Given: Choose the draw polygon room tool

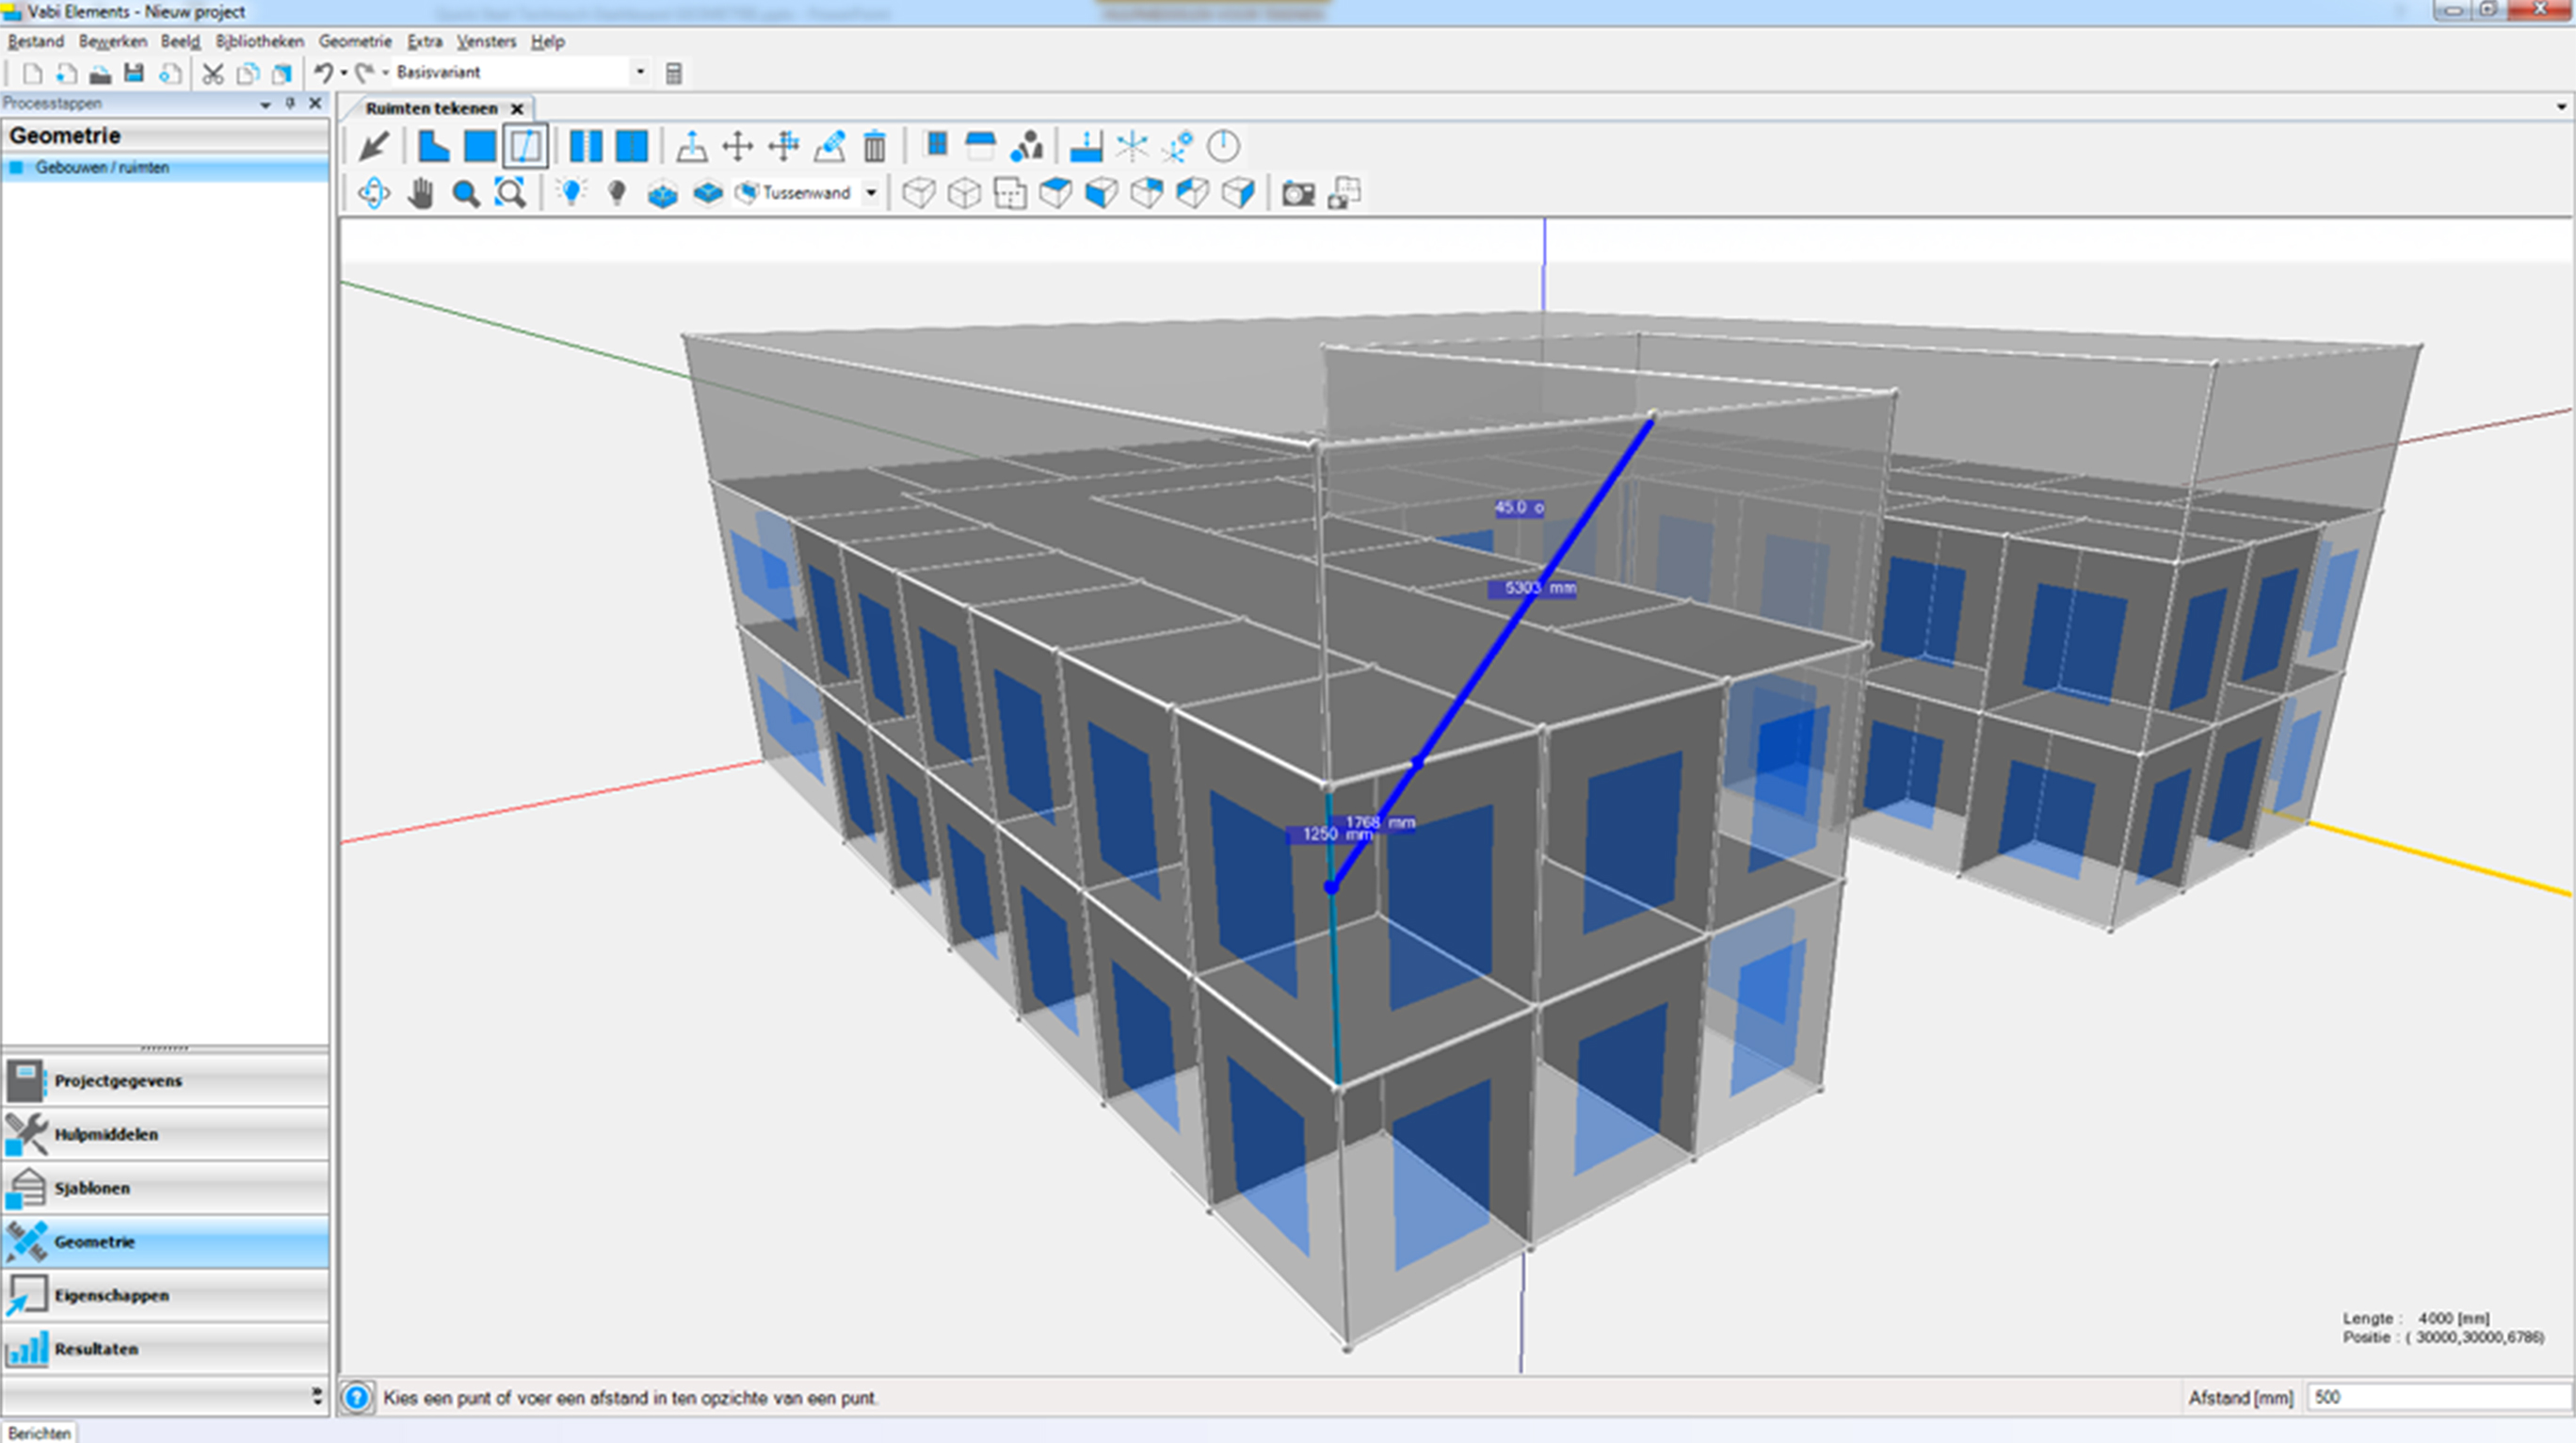Looking at the screenshot, I should tap(433, 147).
